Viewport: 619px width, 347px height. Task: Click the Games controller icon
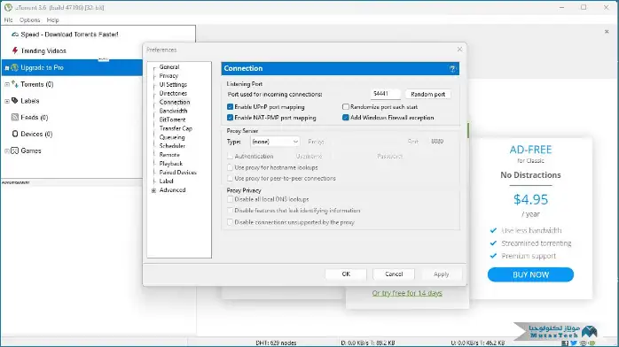pyautogui.click(x=15, y=150)
